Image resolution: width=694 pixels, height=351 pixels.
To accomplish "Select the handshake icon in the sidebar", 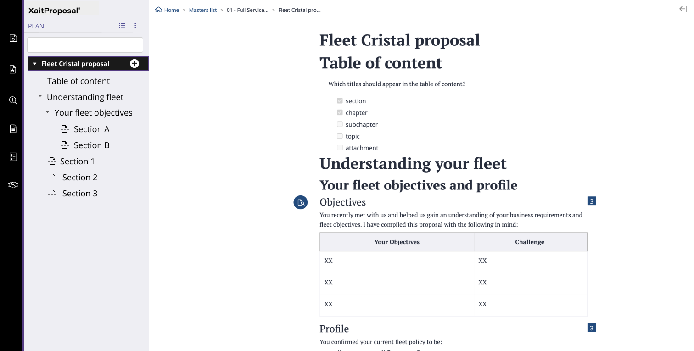I will 12,184.
